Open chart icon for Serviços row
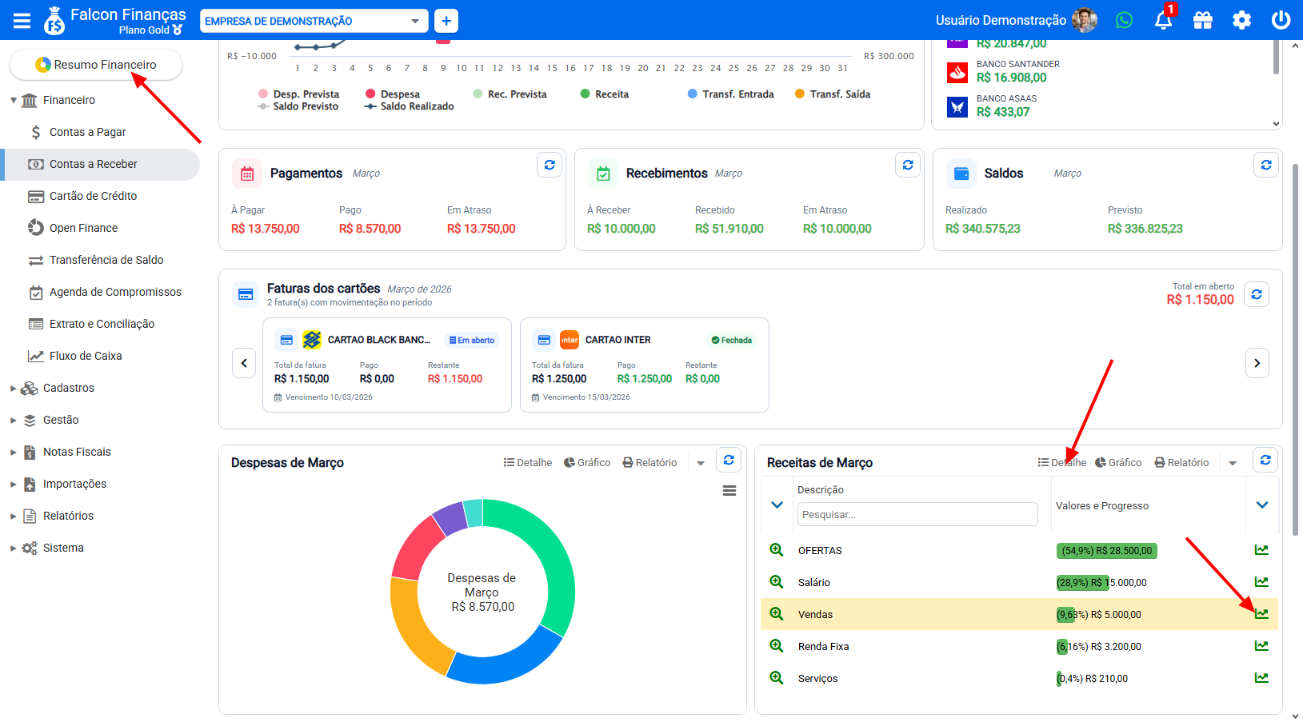Viewport: 1303px width, 722px height. tap(1261, 678)
